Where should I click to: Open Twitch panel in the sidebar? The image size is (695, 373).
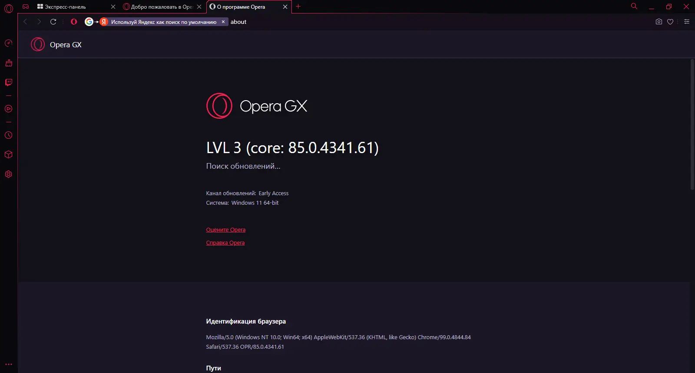(8, 82)
